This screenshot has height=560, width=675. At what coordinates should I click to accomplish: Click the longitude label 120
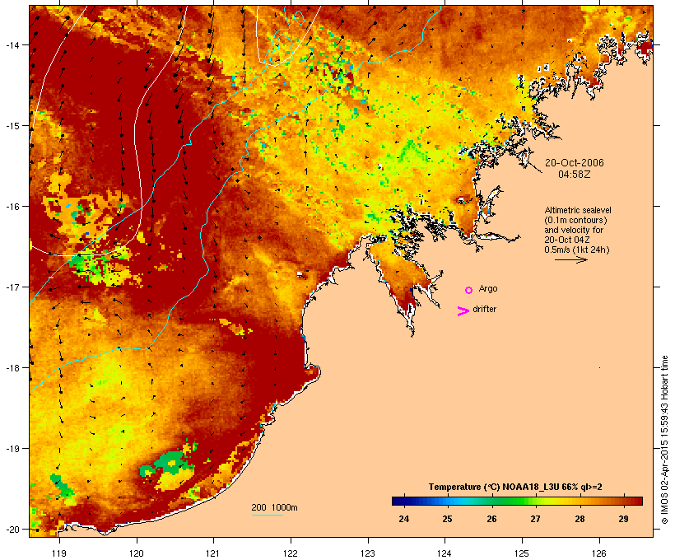tap(137, 553)
